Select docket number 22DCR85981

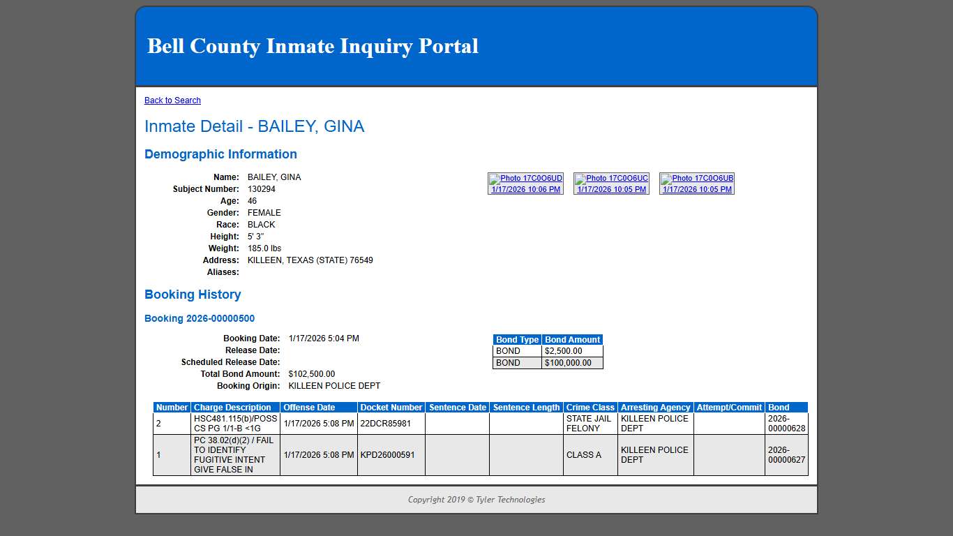386,423
